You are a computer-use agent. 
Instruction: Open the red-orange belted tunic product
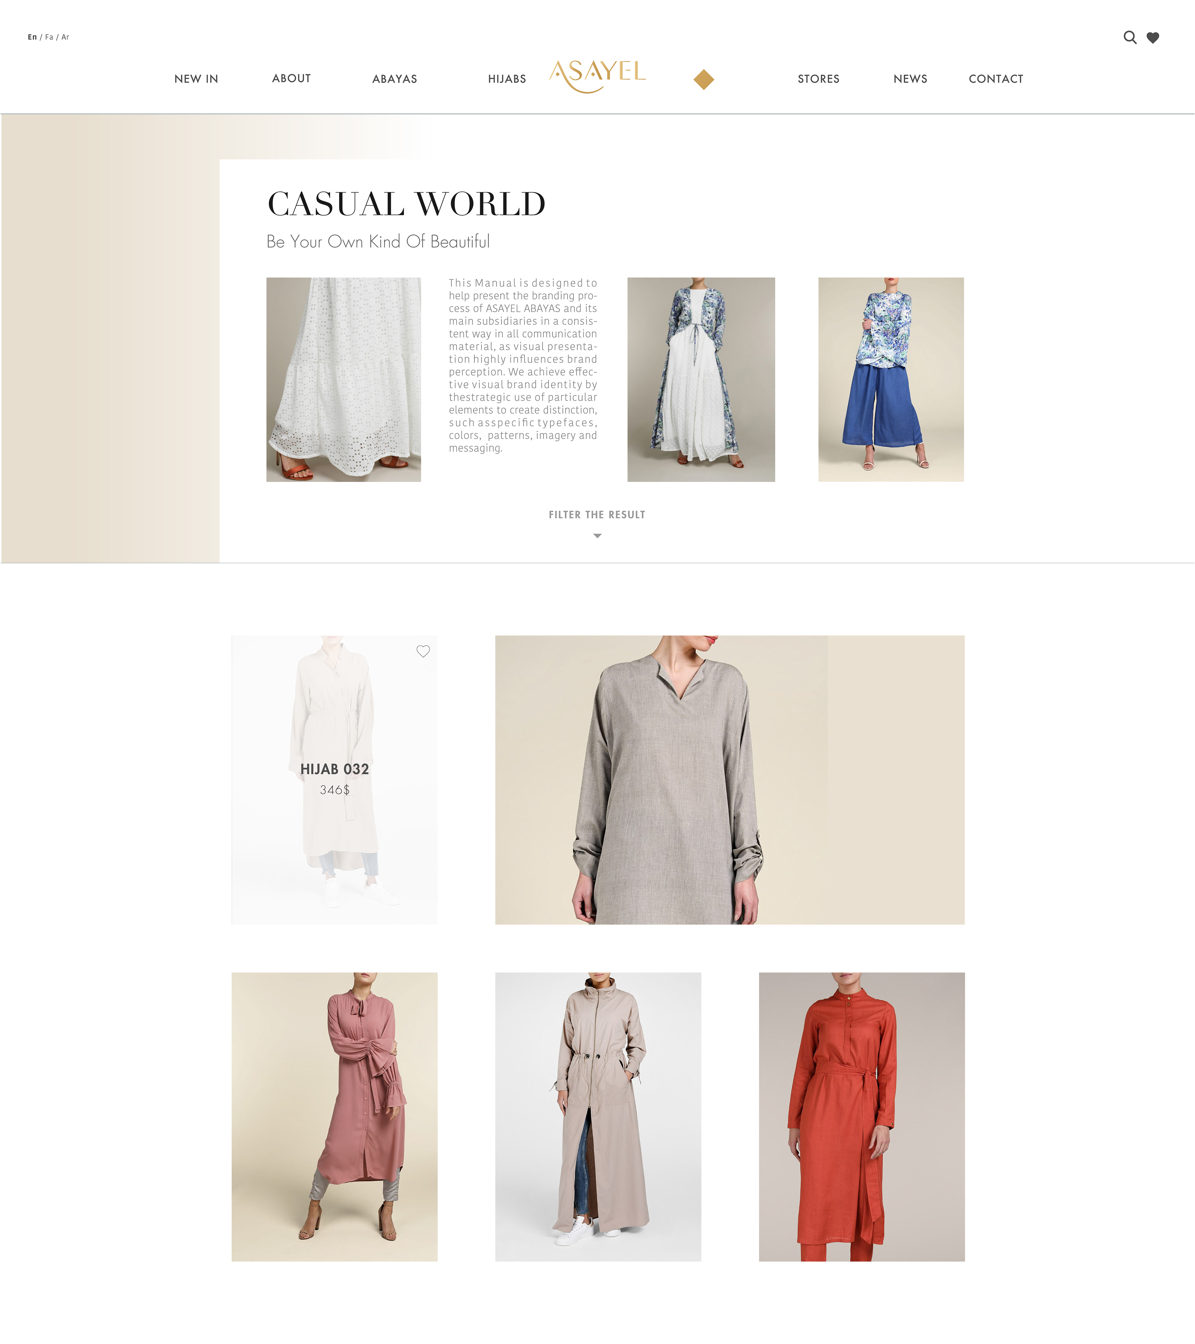pos(862,1117)
